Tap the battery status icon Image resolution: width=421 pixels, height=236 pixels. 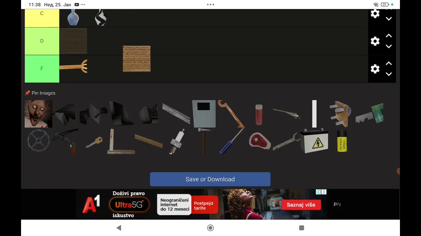tap(385, 5)
